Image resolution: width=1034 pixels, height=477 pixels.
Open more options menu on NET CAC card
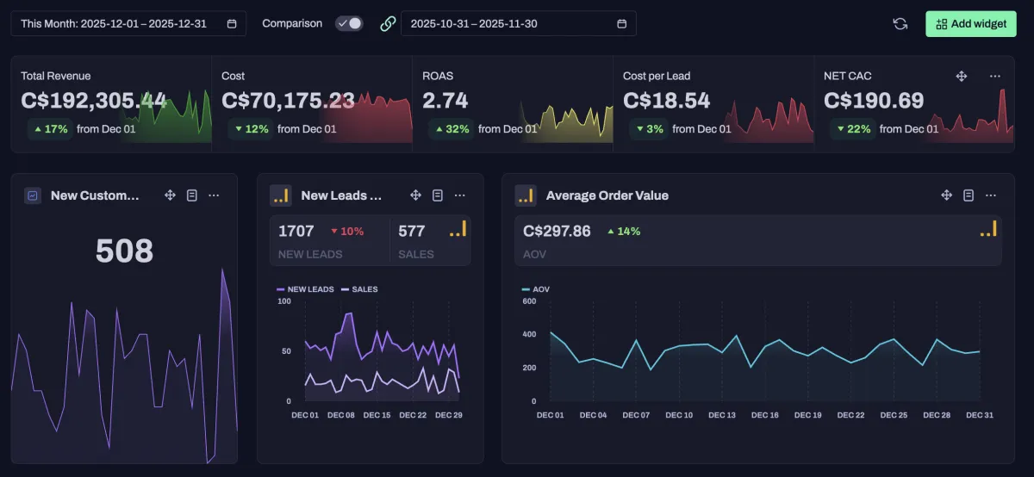click(x=995, y=76)
